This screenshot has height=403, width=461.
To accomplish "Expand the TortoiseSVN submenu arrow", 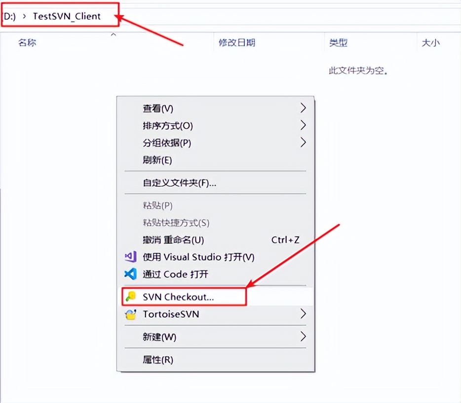I will point(303,314).
